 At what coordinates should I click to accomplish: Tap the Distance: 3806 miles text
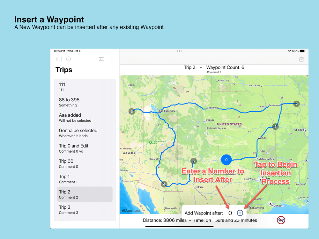coord(165,220)
